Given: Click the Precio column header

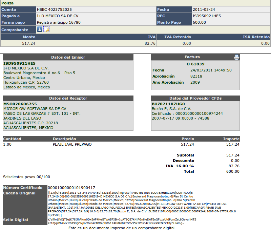Looking at the screenshot, I should click(188, 139).
